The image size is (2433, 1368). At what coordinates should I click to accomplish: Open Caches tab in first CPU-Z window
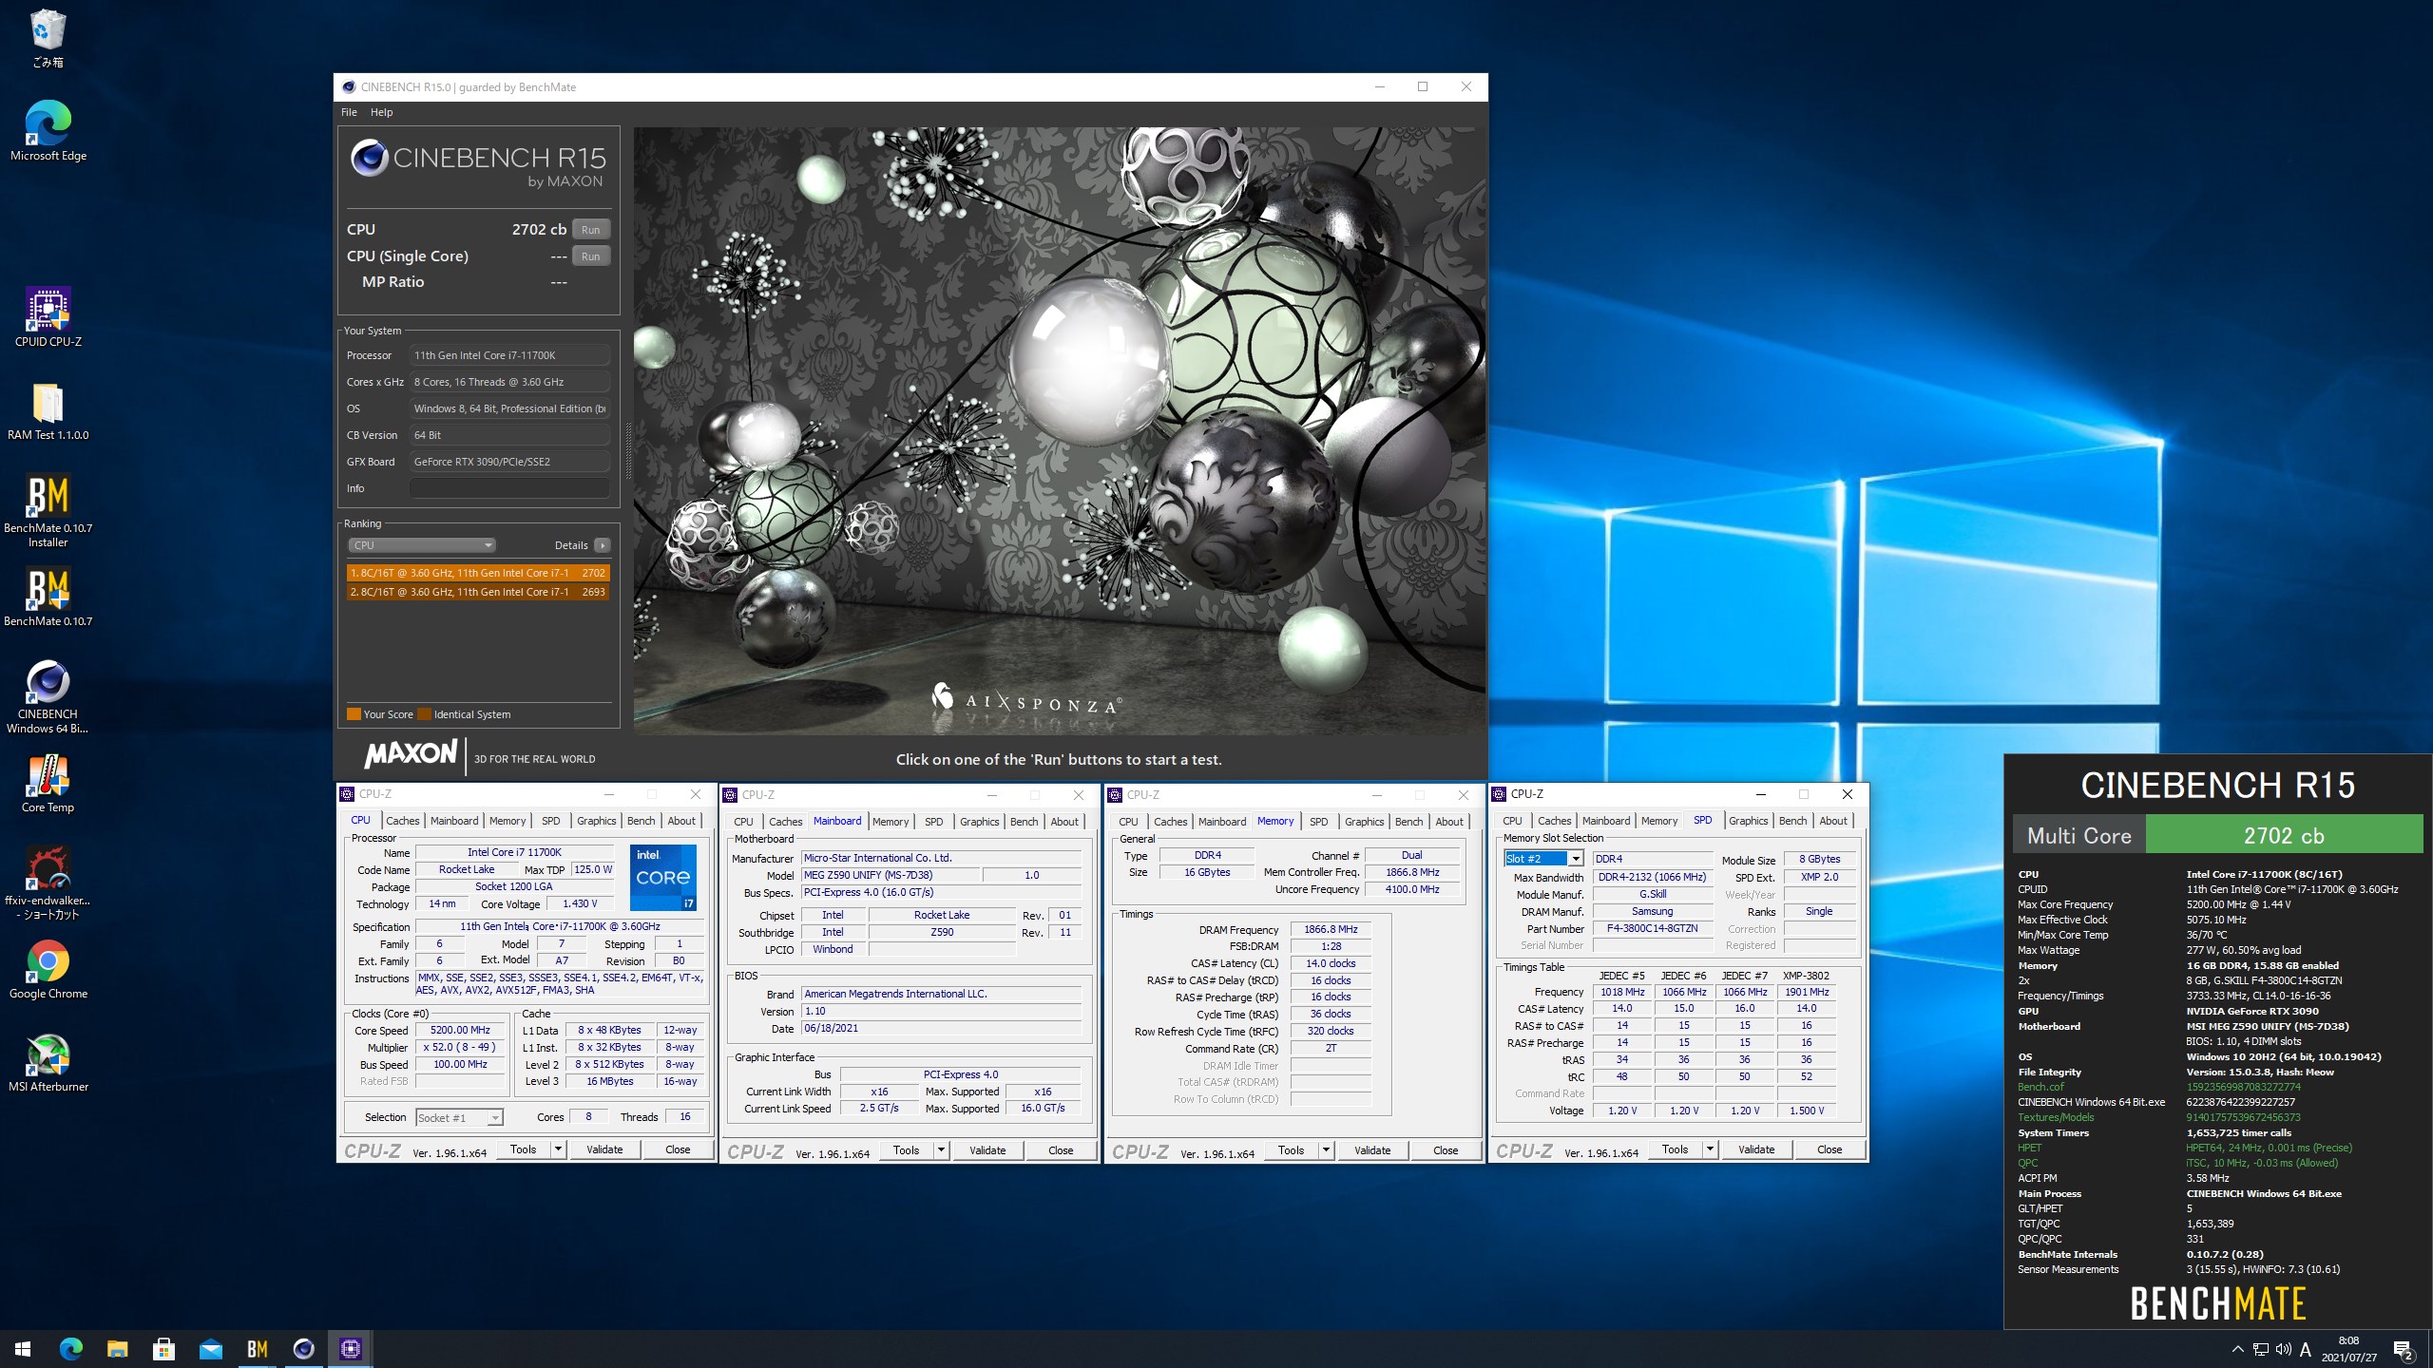[402, 821]
